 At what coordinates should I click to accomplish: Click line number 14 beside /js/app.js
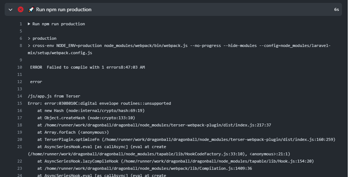point(20,96)
